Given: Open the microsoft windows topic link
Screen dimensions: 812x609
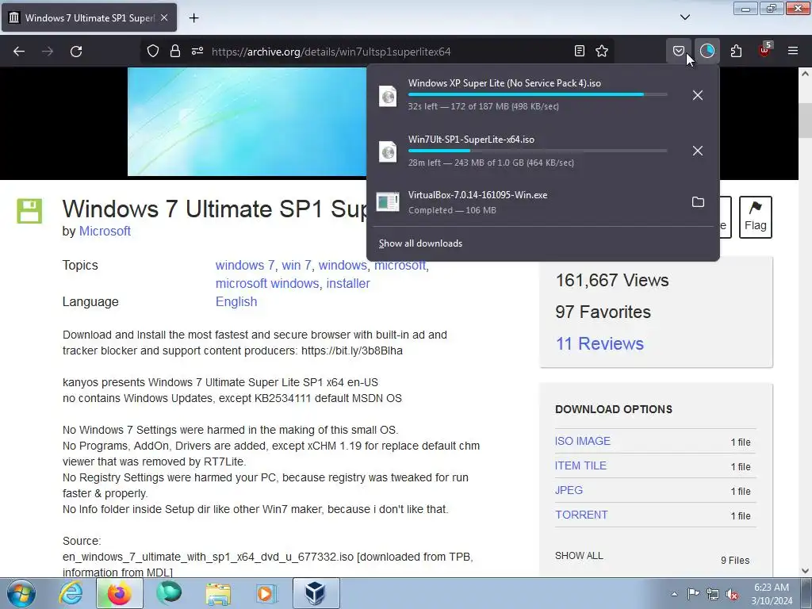Looking at the screenshot, I should click(x=267, y=283).
